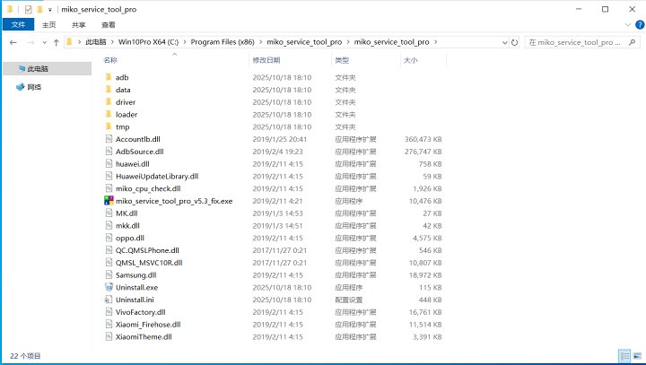Click the 配置设置 type cell

[348, 300]
